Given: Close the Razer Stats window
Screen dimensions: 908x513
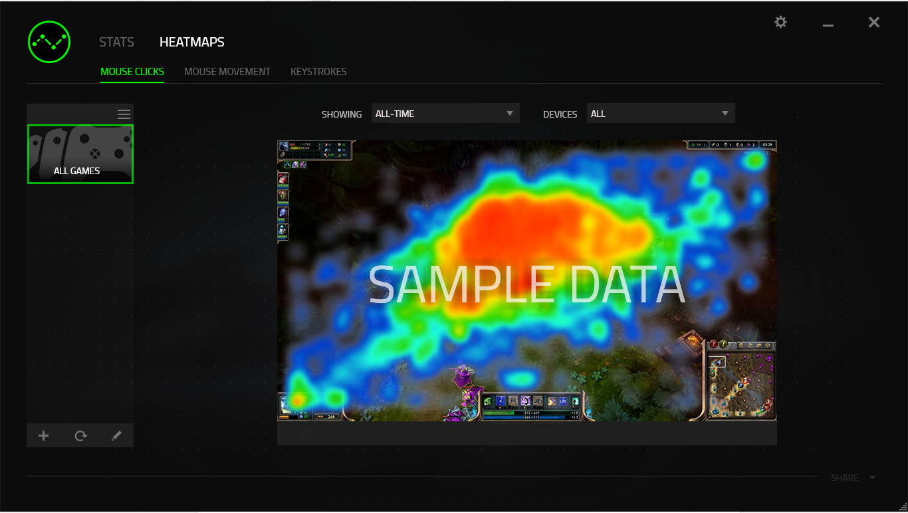Looking at the screenshot, I should click(x=874, y=22).
